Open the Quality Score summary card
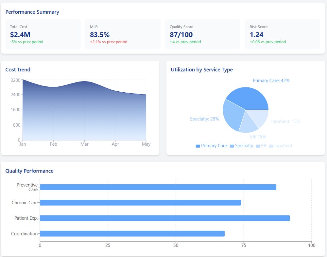This screenshot has width=327, height=257. click(x=203, y=34)
